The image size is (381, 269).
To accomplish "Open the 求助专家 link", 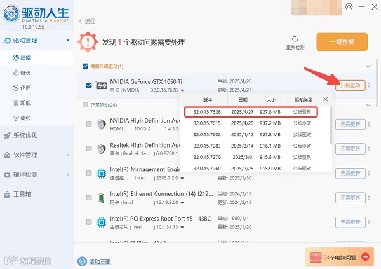I will (100, 262).
